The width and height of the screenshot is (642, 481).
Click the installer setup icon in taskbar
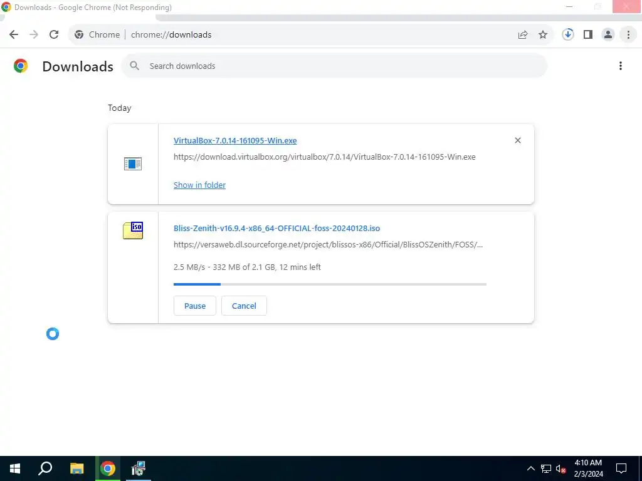click(139, 468)
